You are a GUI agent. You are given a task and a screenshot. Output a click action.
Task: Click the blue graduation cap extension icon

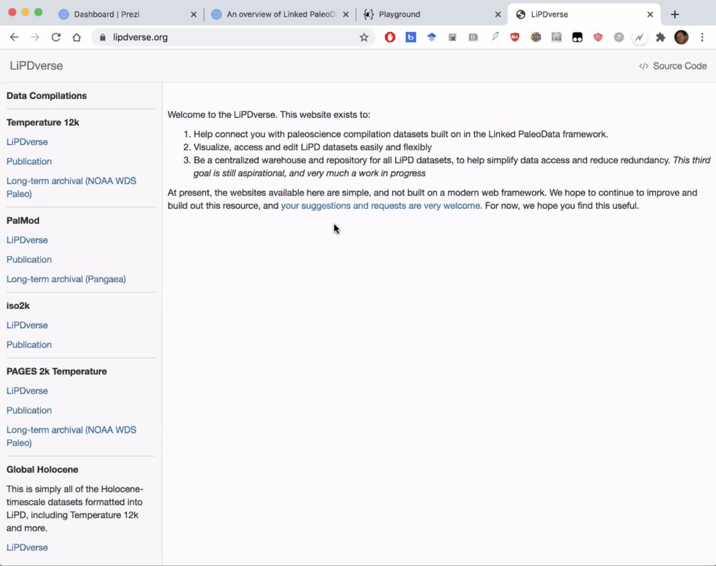coord(431,37)
